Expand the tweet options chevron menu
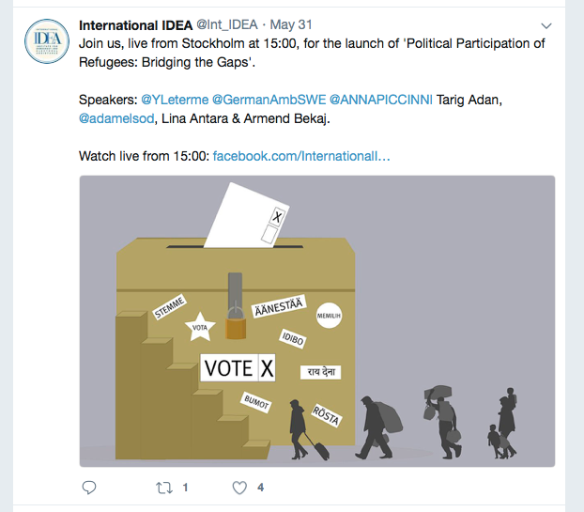The height and width of the screenshot is (512, 584). [x=546, y=24]
